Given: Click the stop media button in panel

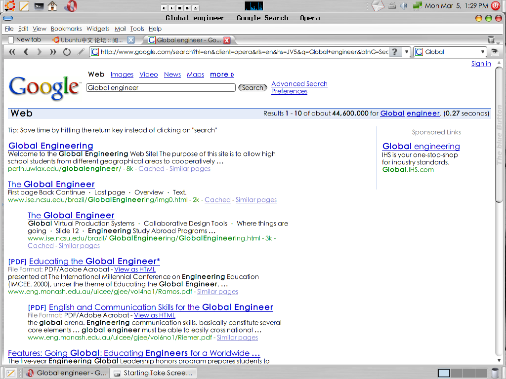Looking at the screenshot, I should click(x=180, y=8).
